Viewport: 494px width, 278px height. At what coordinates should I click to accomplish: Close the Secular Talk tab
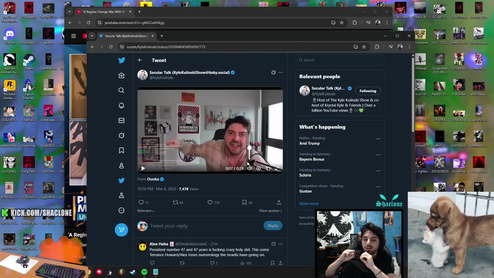click(x=152, y=36)
